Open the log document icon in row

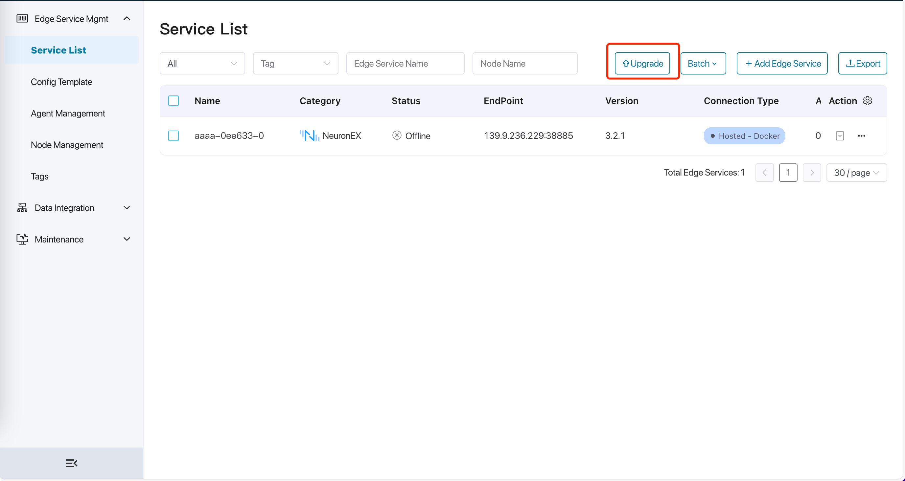[840, 136]
